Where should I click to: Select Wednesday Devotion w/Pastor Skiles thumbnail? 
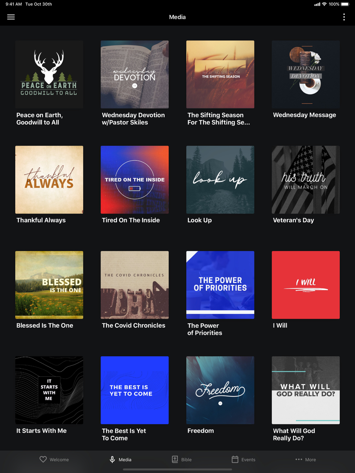point(135,74)
